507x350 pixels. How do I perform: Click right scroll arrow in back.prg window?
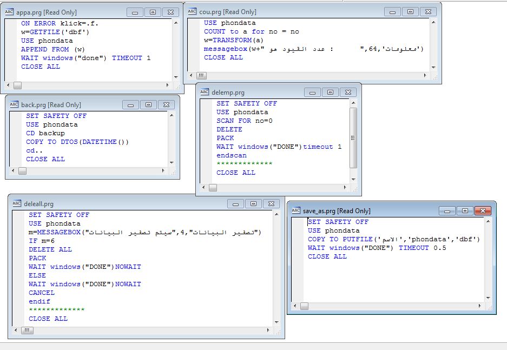[163, 170]
